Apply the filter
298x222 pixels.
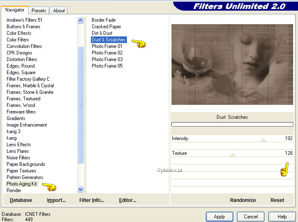(219, 217)
